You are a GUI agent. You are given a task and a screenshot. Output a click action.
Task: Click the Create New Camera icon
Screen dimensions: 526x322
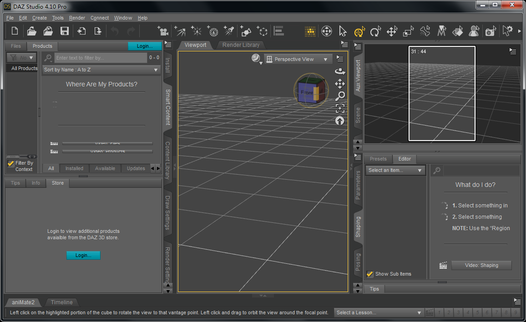coord(163,31)
